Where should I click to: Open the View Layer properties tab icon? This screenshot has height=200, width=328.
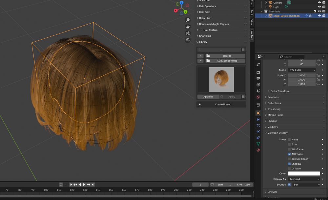tap(258, 85)
